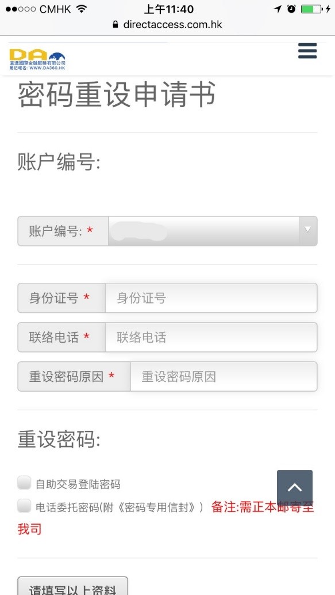
Task: Tap the Wi-Fi signal icon
Action: pyautogui.click(x=82, y=9)
